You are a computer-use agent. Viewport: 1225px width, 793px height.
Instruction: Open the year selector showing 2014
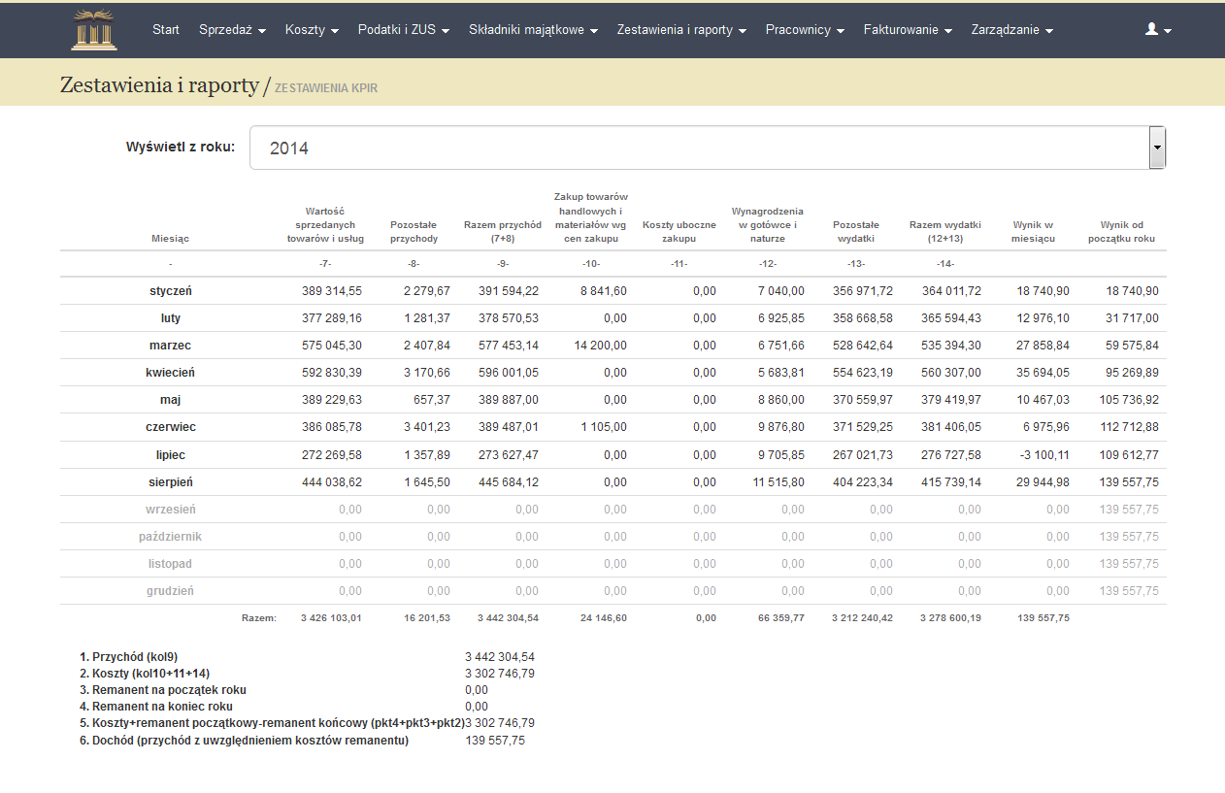coord(708,149)
